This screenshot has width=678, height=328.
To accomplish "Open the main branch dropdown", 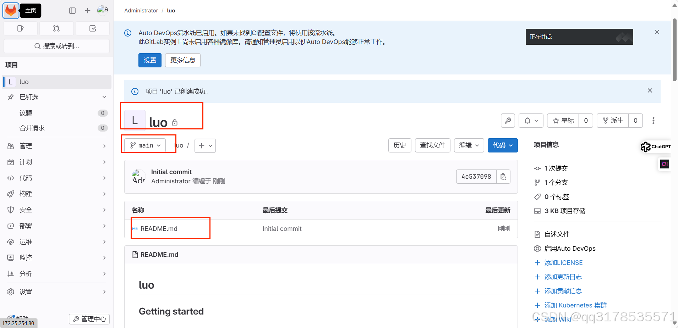I will click(145, 145).
